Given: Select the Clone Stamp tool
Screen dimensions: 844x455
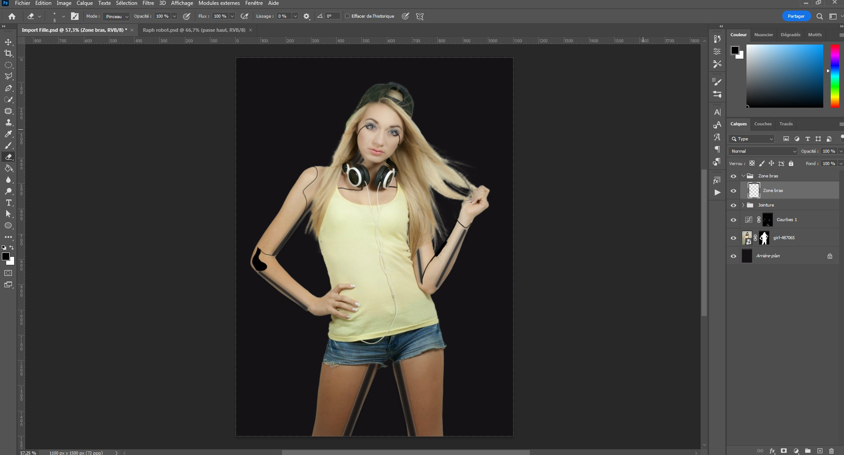Looking at the screenshot, I should tap(8, 122).
